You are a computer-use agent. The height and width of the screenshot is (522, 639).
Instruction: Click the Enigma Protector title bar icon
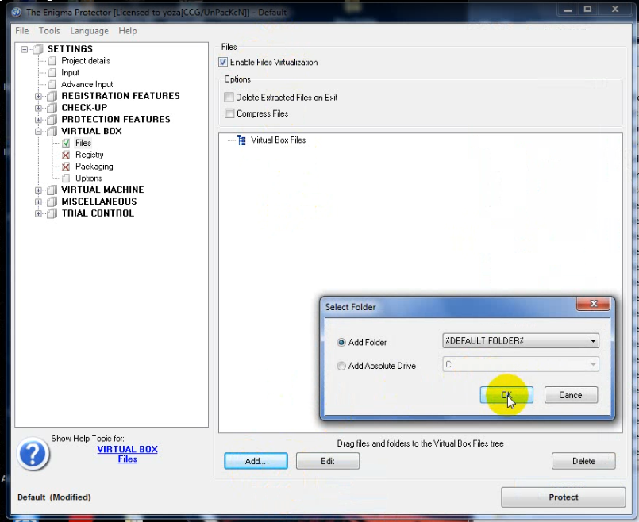coord(17,12)
